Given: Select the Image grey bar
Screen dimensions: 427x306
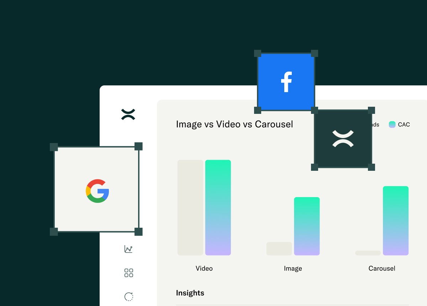Looking at the screenshot, I should 279,249.
